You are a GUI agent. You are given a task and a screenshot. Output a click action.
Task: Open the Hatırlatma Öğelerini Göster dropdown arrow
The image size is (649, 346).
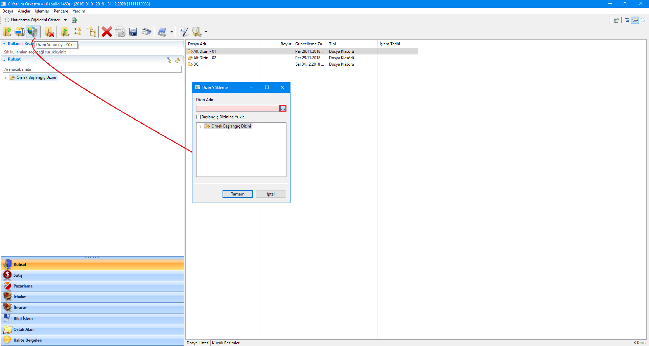tap(65, 20)
